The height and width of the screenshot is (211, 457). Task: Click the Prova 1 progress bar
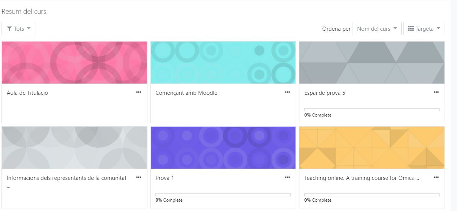[223, 195]
